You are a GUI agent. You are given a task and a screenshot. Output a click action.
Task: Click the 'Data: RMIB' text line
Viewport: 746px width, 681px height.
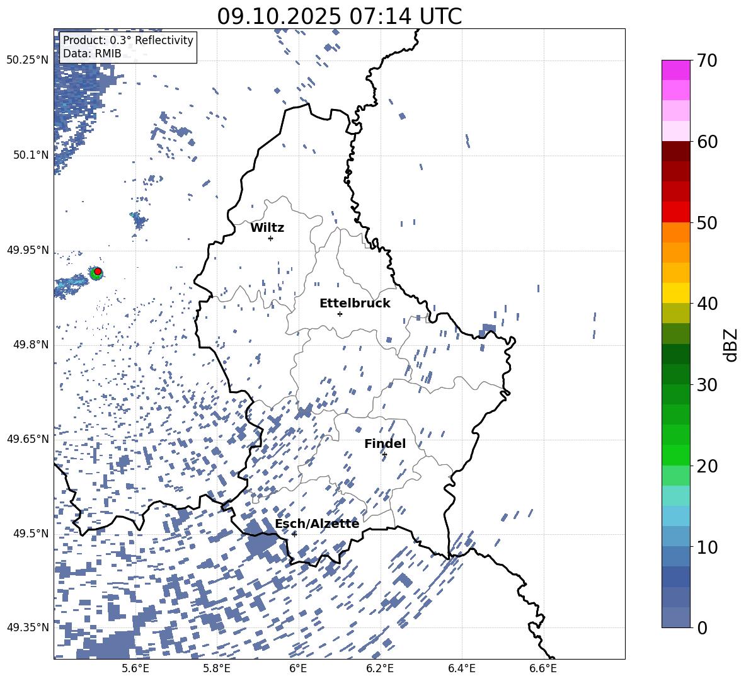tap(92, 54)
